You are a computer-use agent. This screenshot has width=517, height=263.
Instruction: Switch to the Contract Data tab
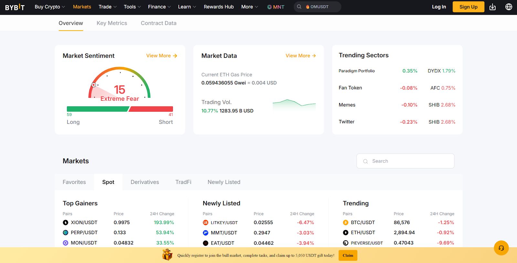[x=159, y=23]
